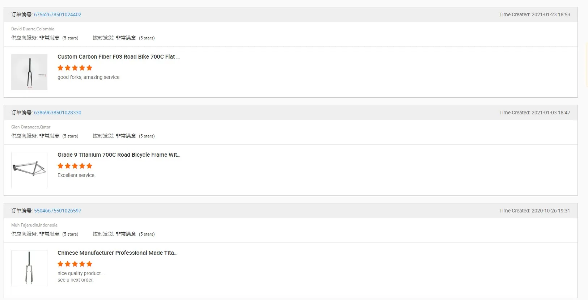Click reviewer name Muh Fajarudin, Indonesia

(34, 225)
